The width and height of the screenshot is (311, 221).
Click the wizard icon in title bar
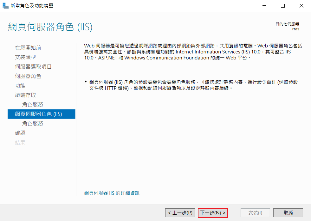(5, 6)
